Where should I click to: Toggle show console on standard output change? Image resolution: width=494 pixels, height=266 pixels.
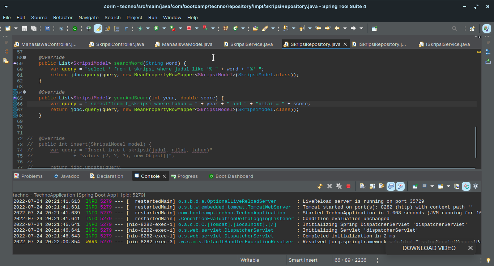[391, 186]
